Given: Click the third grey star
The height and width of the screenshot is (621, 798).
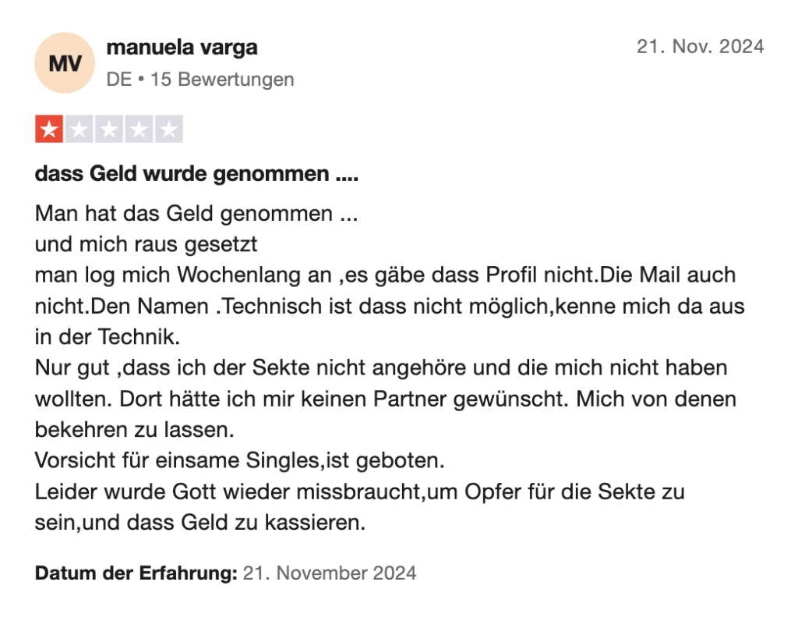Looking at the screenshot, I should pos(109,129).
